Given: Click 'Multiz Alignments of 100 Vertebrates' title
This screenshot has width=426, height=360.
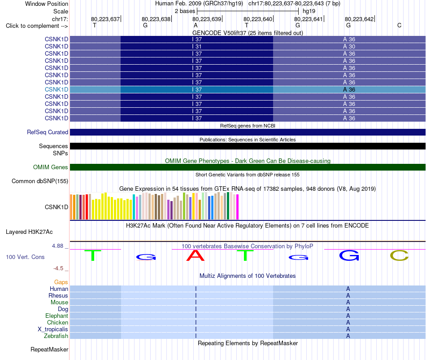Looking at the screenshot, I should coord(248,276).
